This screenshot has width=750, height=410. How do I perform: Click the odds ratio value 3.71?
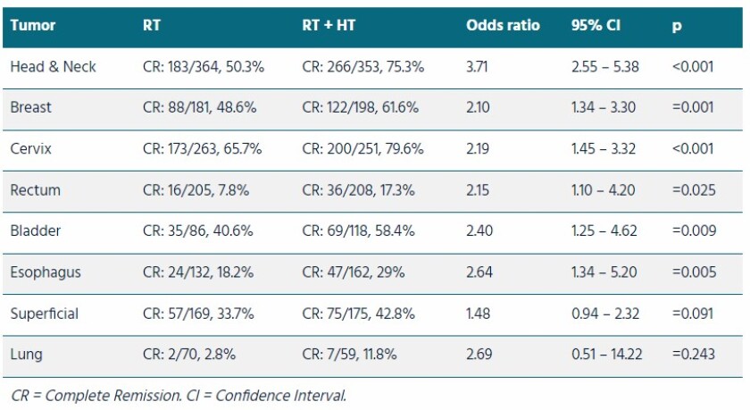(x=478, y=66)
